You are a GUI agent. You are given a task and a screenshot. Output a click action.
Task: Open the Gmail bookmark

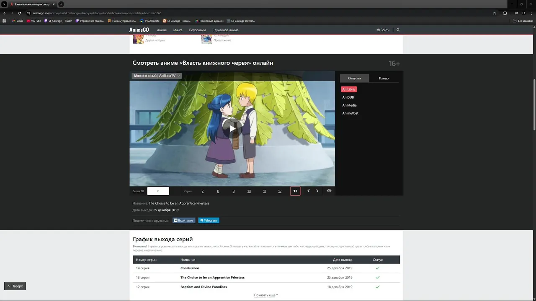[18, 20]
